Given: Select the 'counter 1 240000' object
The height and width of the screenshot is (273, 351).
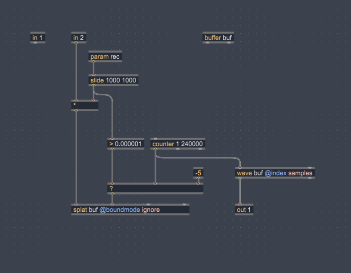Looking at the screenshot, I should 177,144.
